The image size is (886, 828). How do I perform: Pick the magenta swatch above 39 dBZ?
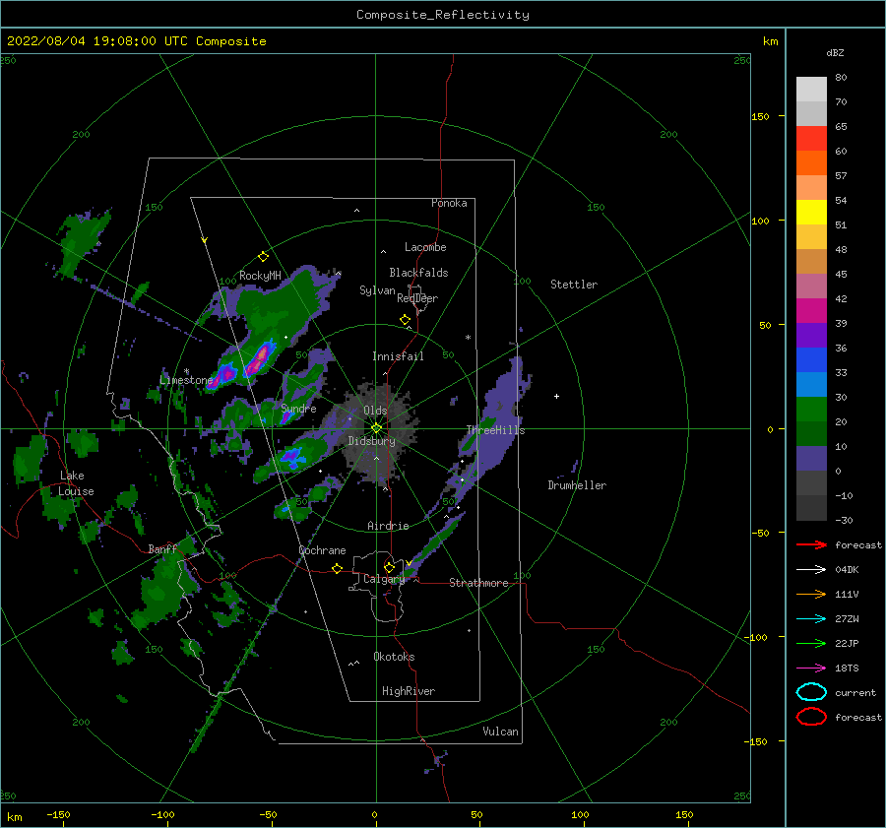pos(811,311)
